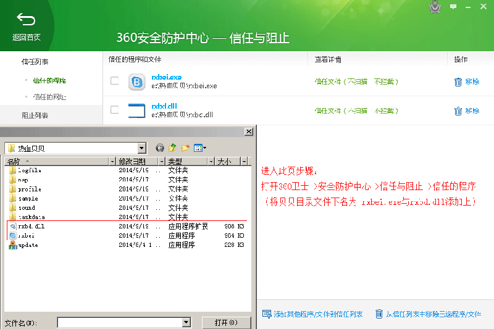Open 阻止列表 section in sidebar
494x329 pixels.
(35, 115)
